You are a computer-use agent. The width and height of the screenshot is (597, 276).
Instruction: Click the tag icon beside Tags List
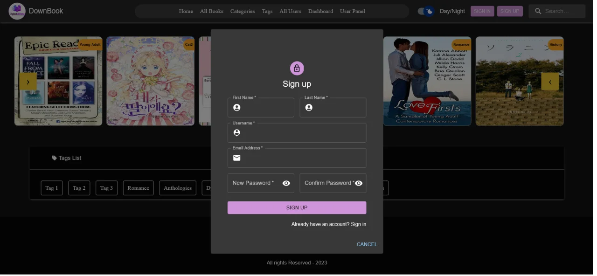pyautogui.click(x=54, y=158)
